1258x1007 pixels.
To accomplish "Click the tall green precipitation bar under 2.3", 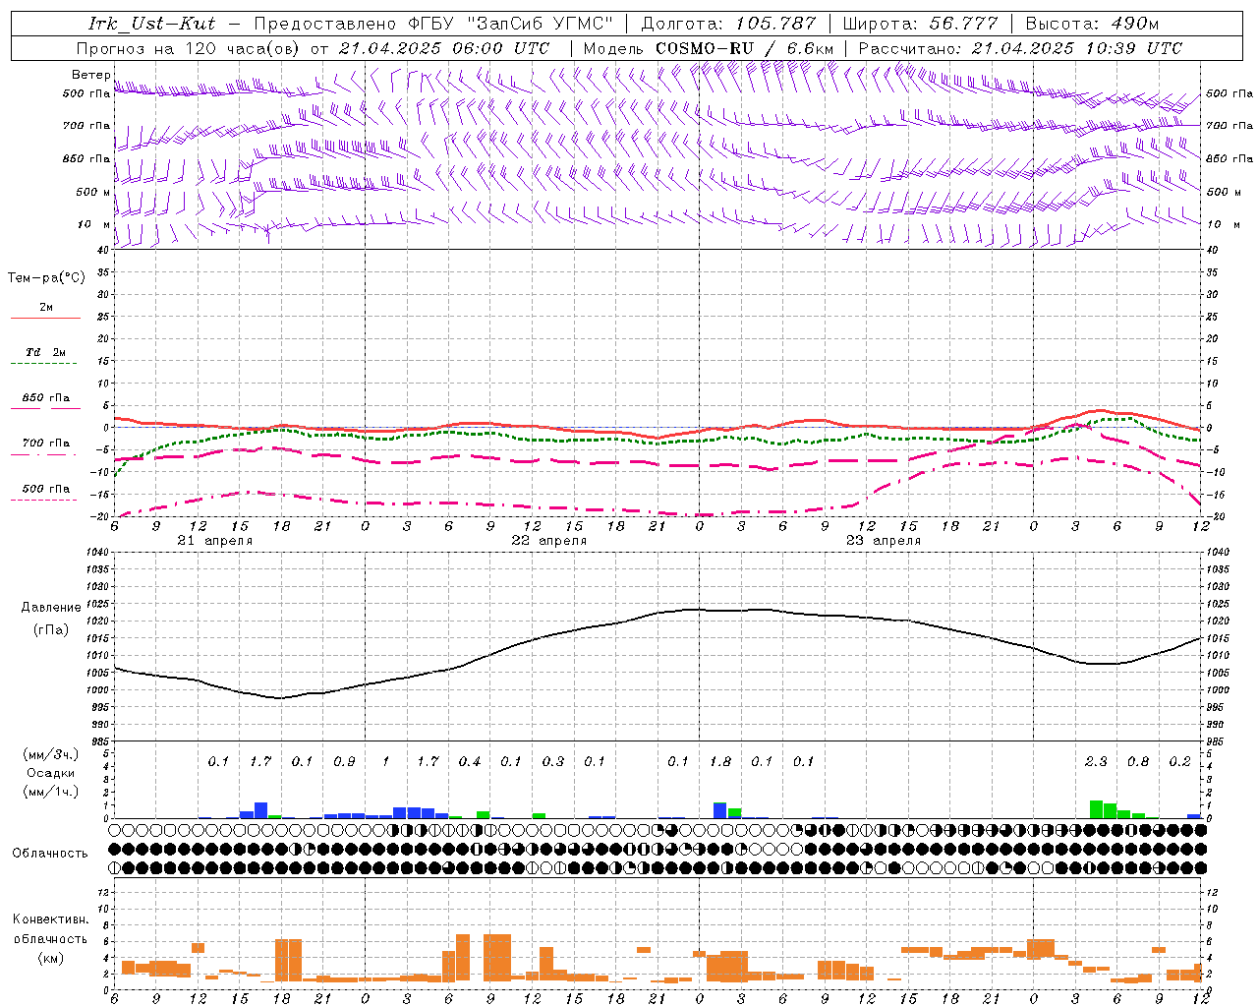I will [x=1096, y=809].
